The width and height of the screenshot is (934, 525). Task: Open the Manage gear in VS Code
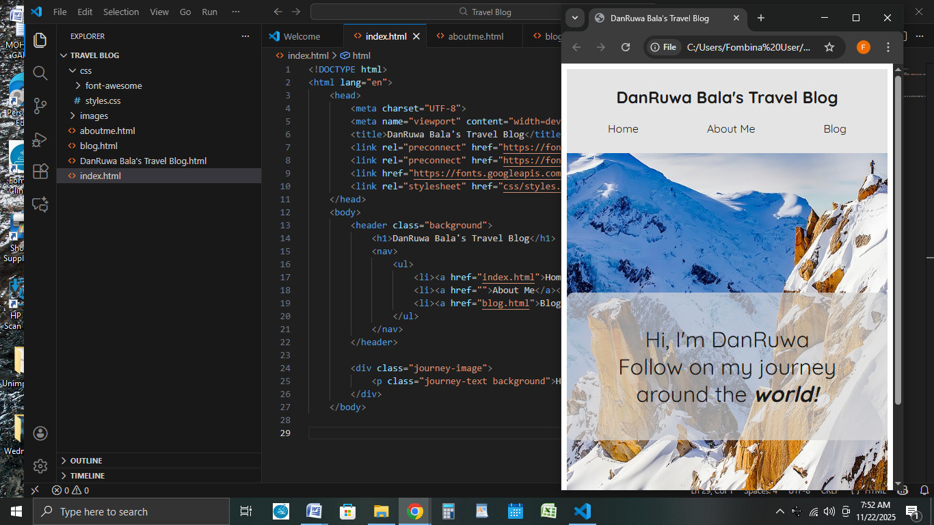coord(40,466)
